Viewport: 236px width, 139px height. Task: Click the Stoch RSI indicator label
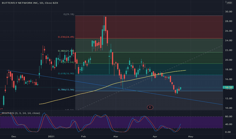pyautogui.click(x=21, y=113)
